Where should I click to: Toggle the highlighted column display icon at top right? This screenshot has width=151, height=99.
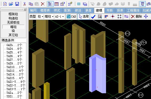143,4
